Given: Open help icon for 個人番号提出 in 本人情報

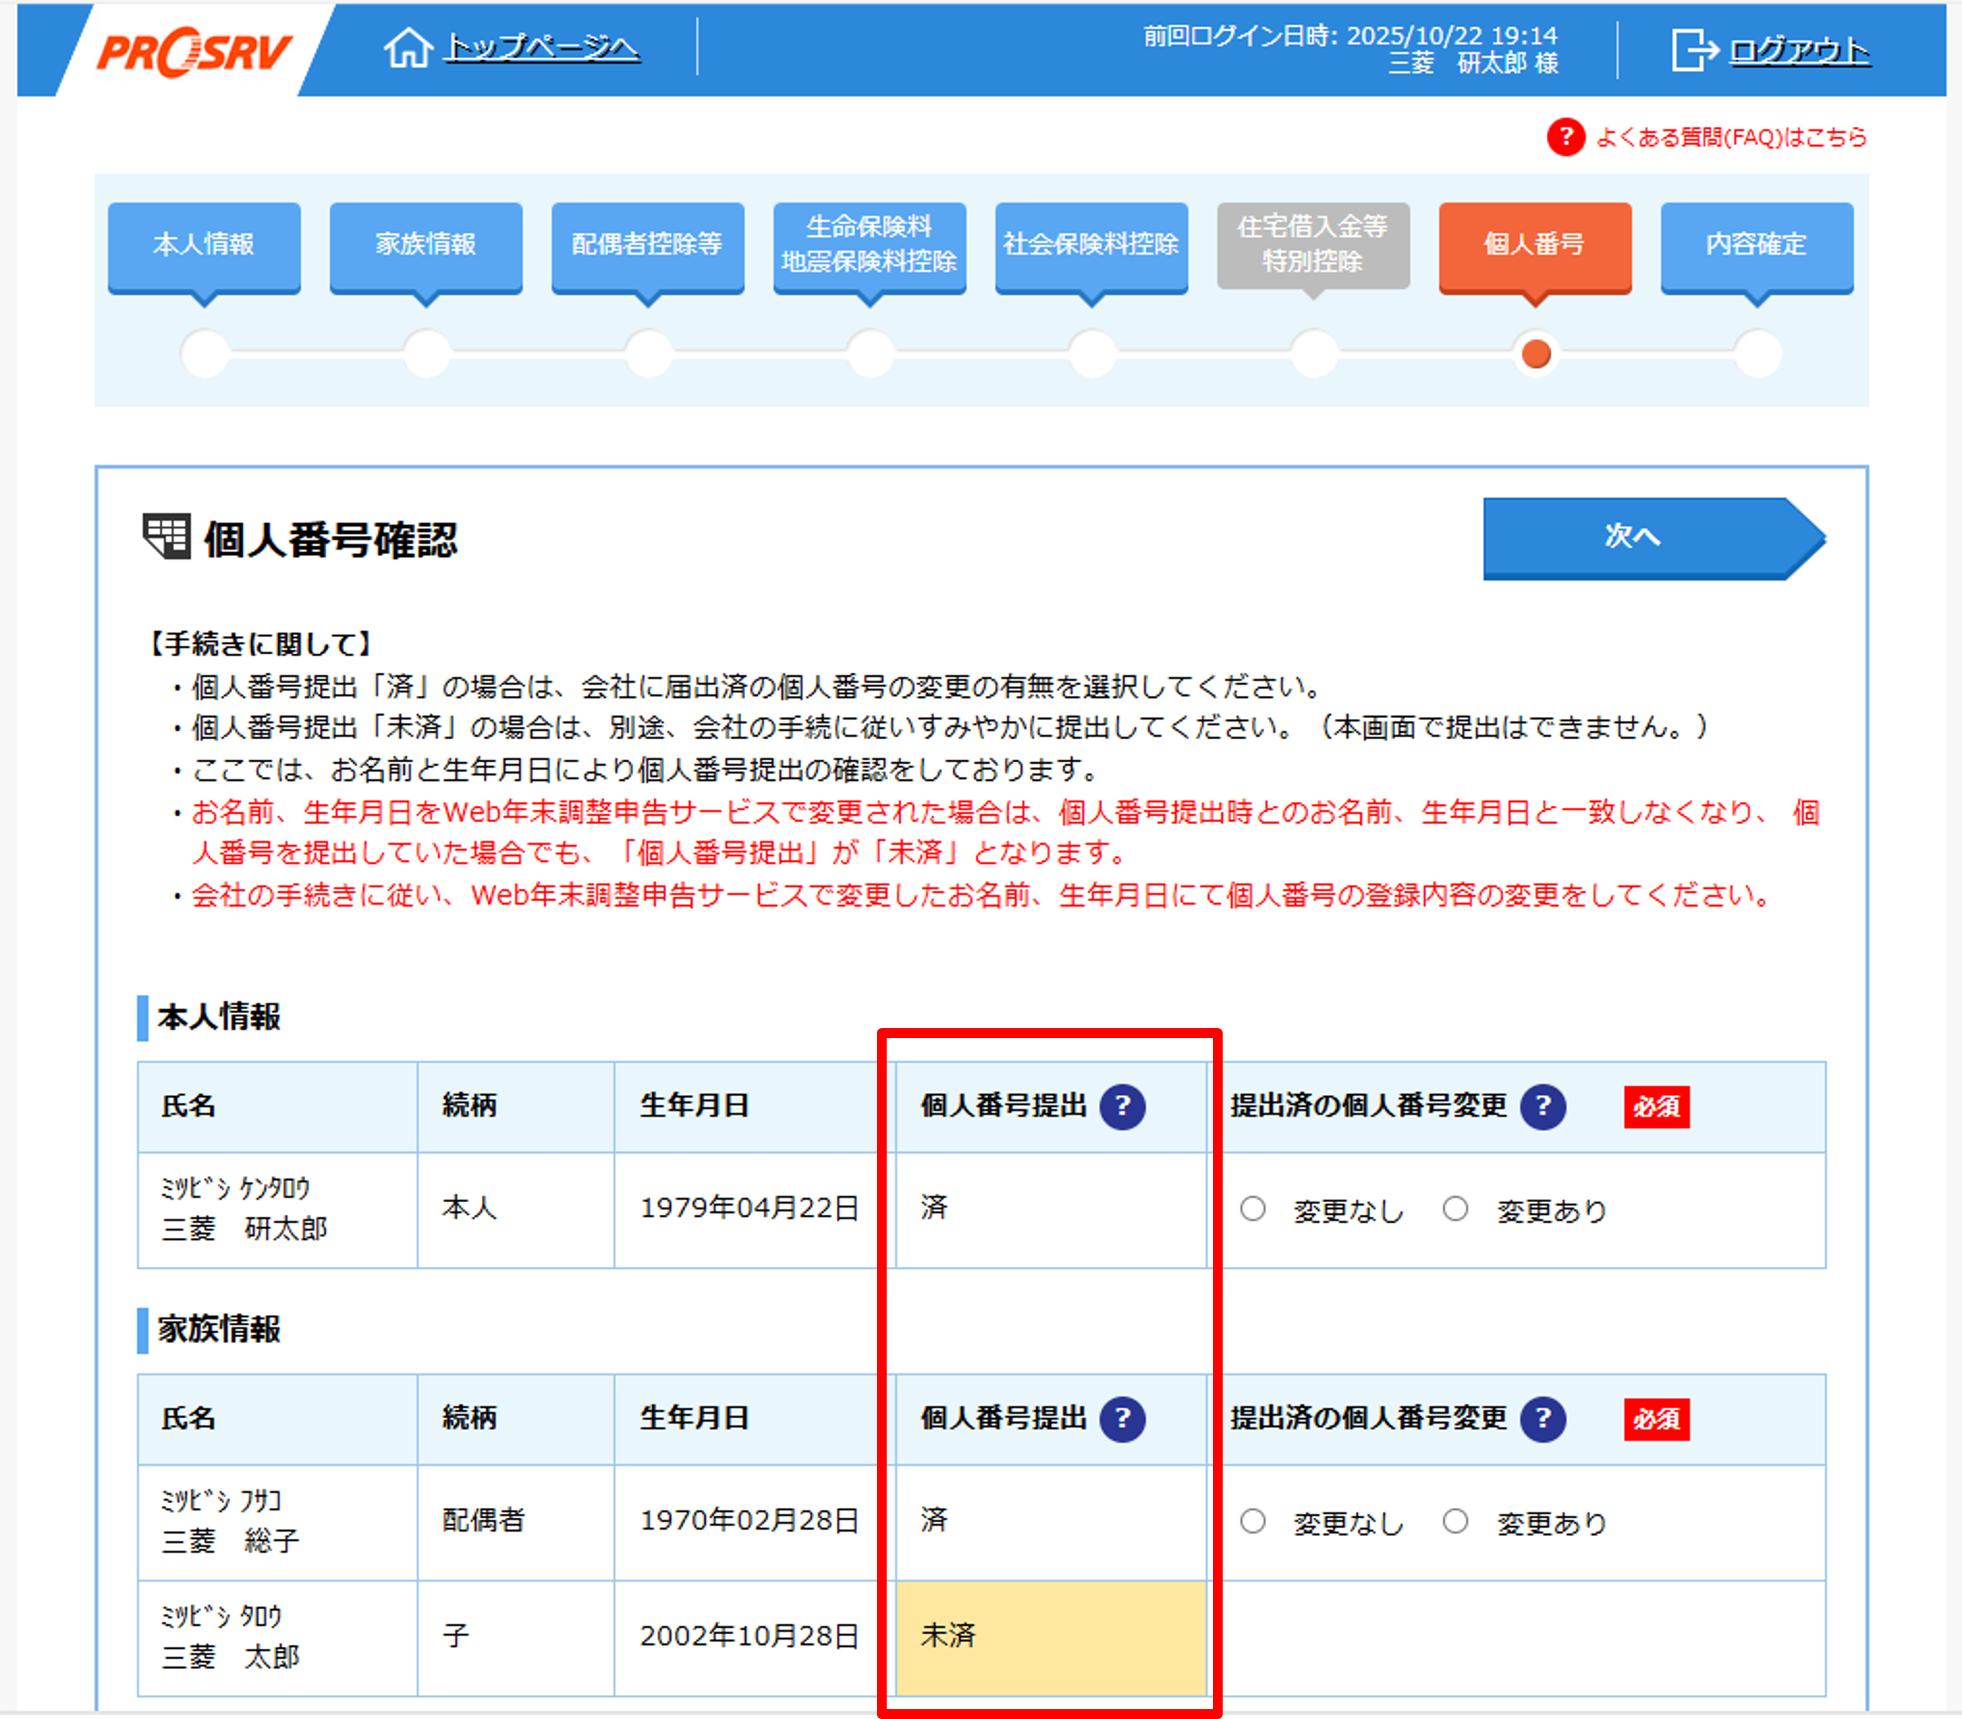Looking at the screenshot, I should [x=1122, y=1106].
